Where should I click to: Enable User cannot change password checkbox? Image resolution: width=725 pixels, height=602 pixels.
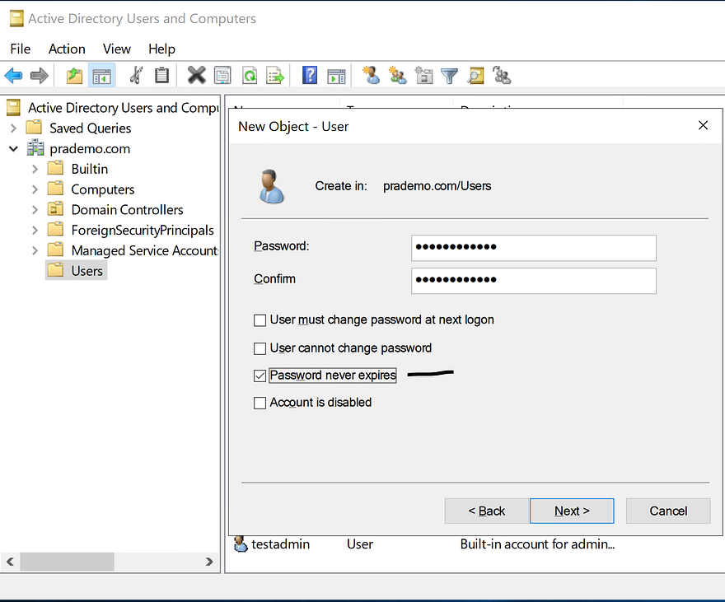click(x=260, y=348)
